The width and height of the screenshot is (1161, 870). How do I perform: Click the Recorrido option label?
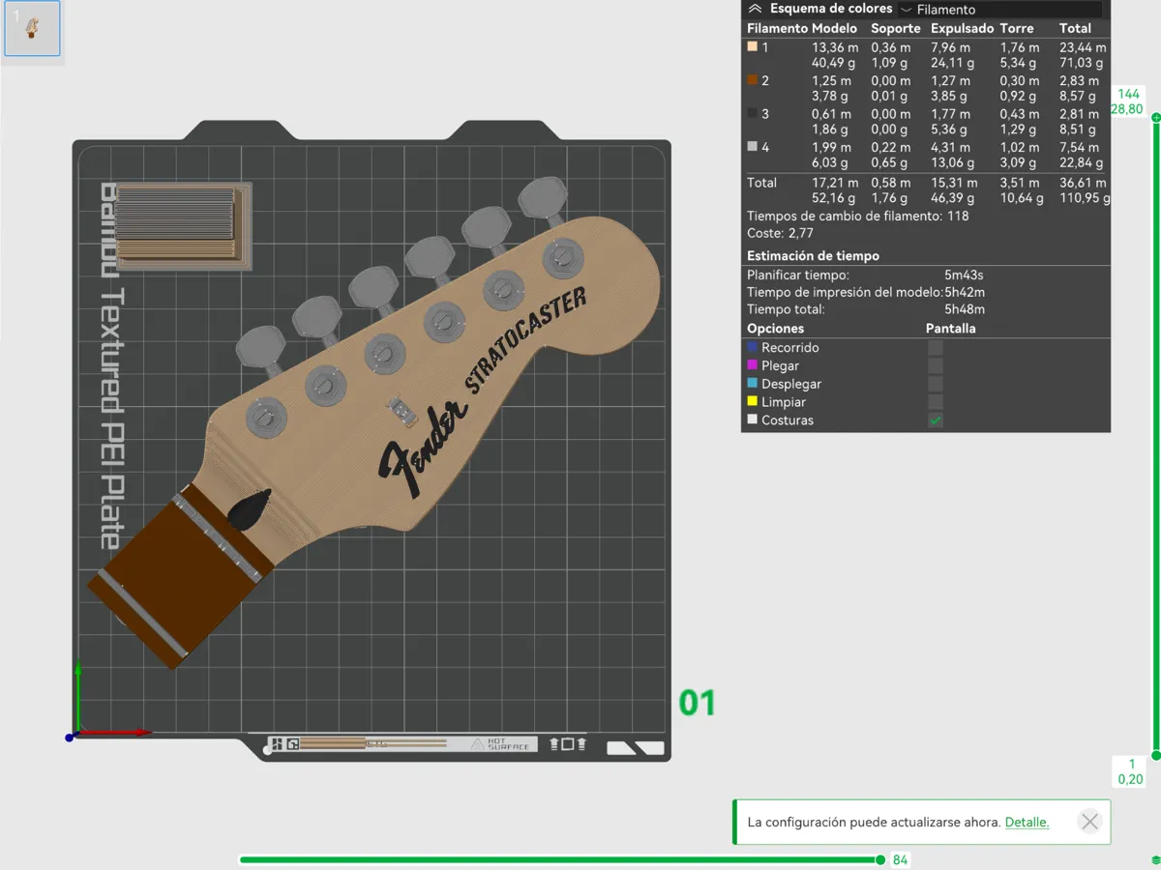pos(790,347)
